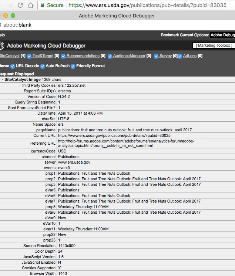Disable the Auto Refresh option
Screen dimensions: 235x276
[42, 66]
